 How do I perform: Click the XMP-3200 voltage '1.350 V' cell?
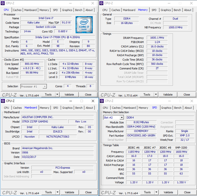[x=181, y=182]
